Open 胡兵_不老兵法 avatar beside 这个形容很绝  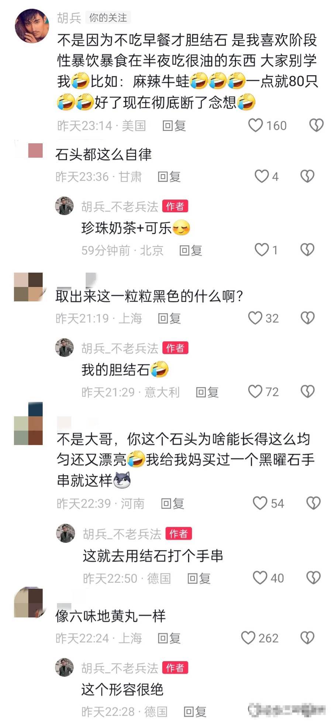point(64,667)
